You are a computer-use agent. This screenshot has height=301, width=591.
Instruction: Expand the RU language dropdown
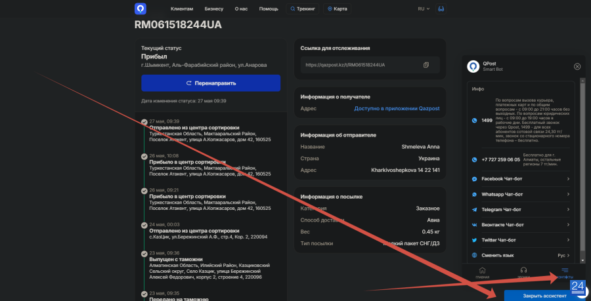click(424, 9)
